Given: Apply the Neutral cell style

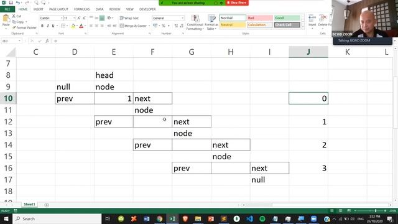Looking at the screenshot, I should (x=233, y=25).
